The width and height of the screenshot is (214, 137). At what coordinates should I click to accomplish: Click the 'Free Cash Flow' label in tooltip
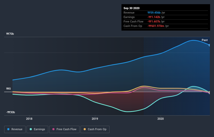pyautogui.click(x=133, y=21)
